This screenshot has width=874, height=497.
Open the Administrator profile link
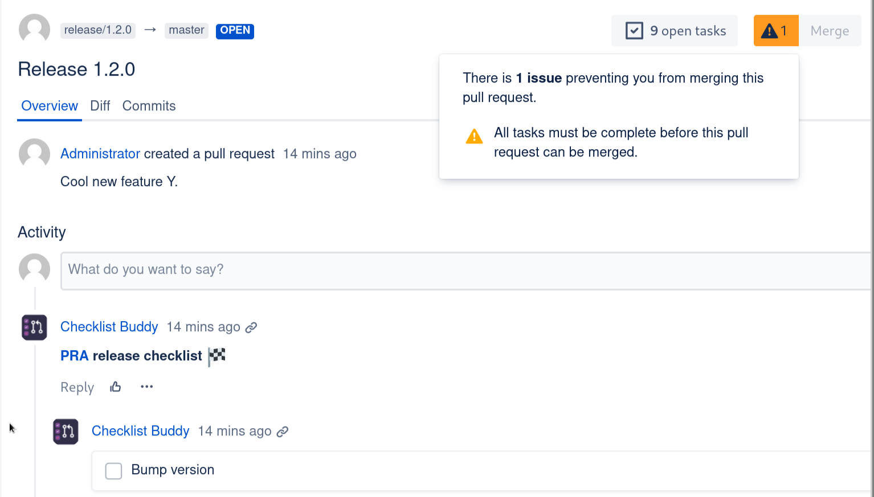[x=100, y=154]
